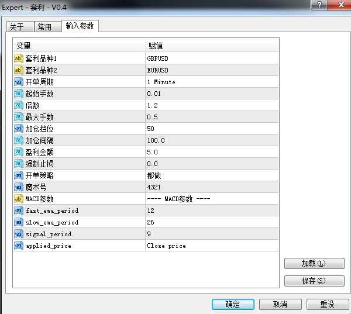Cancel the dialog with 取消
This screenshot has width=351, height=314.
point(280,304)
